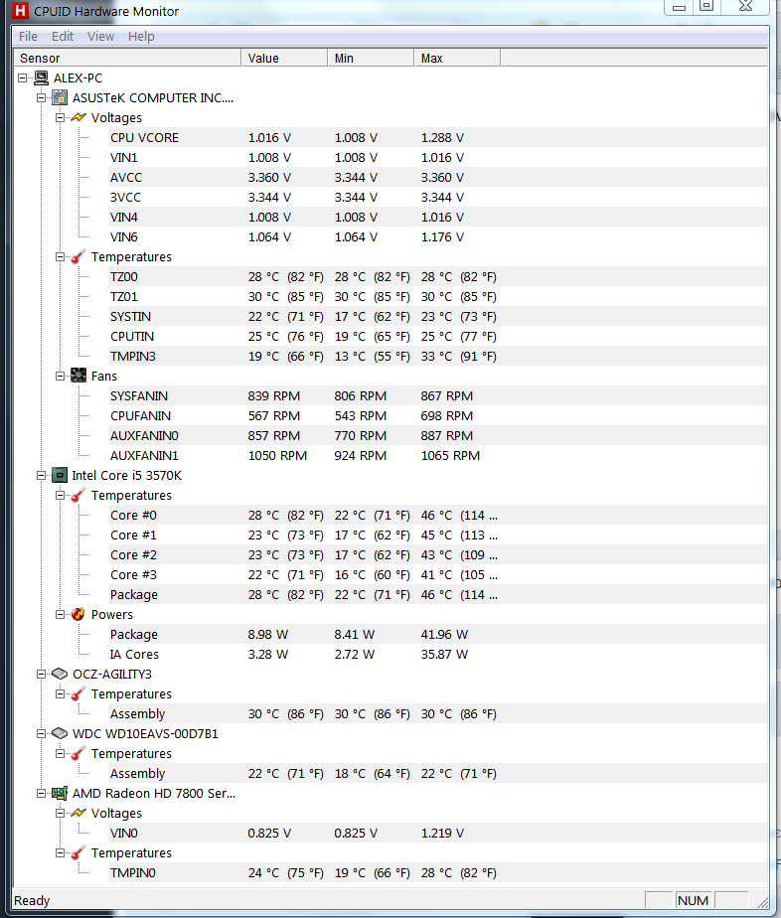This screenshot has width=781, height=918.
Task: Click the thermometer icon under AMD Radeon
Action: pyautogui.click(x=78, y=853)
